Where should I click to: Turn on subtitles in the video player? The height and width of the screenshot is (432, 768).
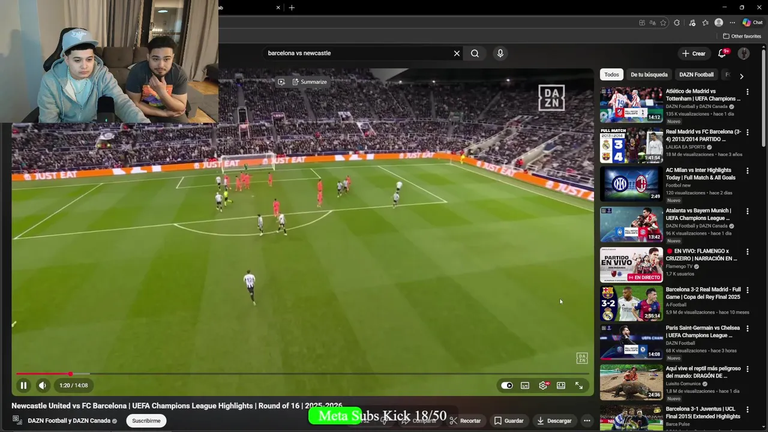[525, 385]
